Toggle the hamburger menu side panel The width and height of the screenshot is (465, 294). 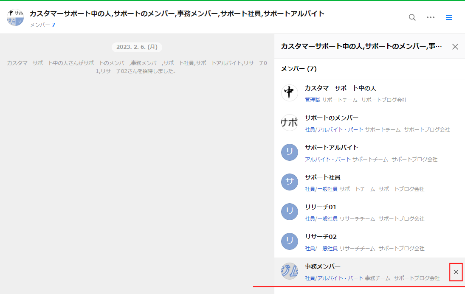pyautogui.click(x=449, y=17)
